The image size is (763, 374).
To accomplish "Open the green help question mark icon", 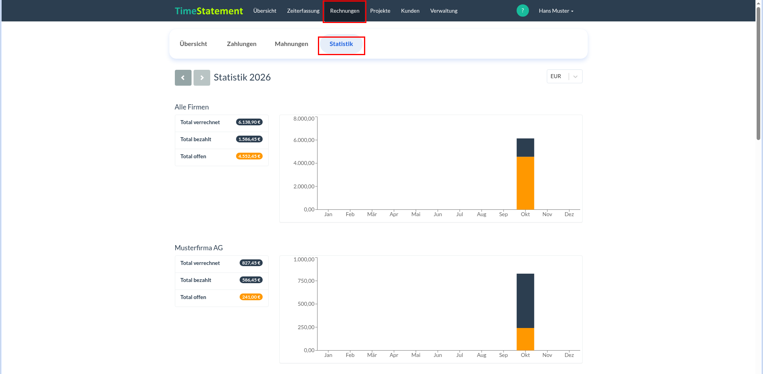I will 523,11.
